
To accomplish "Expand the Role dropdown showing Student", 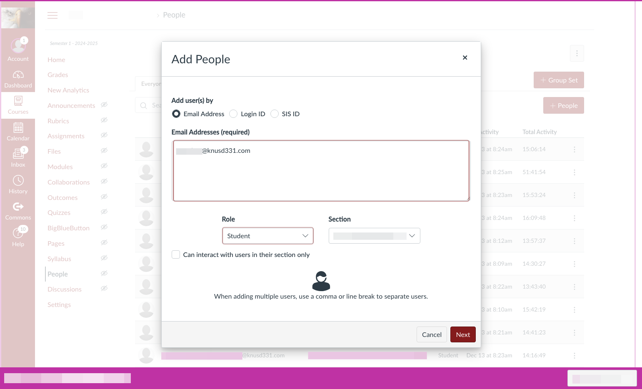I will (x=267, y=236).
